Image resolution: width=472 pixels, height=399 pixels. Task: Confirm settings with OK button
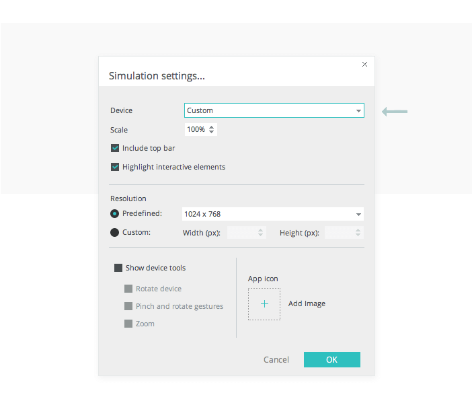tap(332, 359)
